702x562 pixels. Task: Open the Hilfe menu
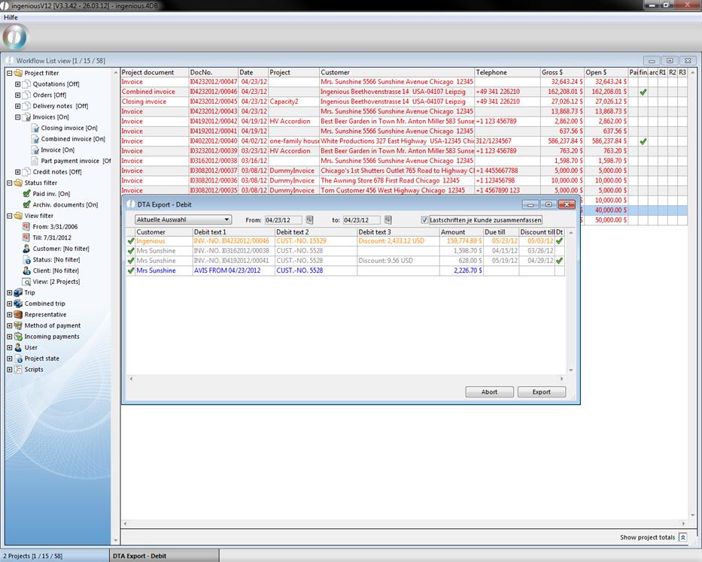point(11,17)
